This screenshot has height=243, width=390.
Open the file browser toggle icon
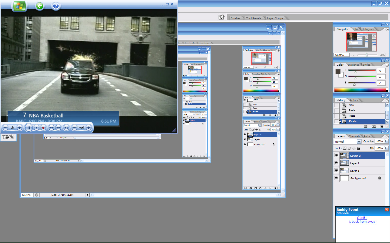[221, 17]
